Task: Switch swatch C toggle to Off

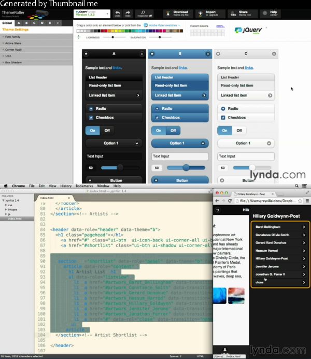Action: (x=239, y=131)
